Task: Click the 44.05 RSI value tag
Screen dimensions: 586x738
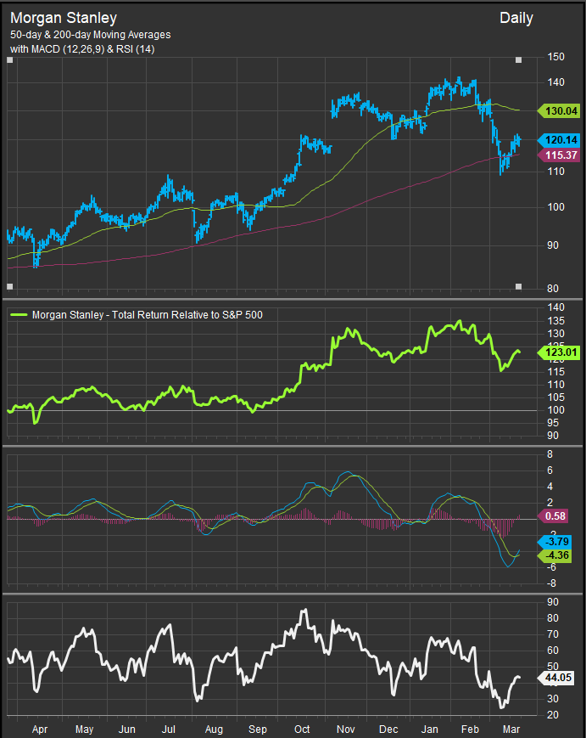Action: [557, 678]
